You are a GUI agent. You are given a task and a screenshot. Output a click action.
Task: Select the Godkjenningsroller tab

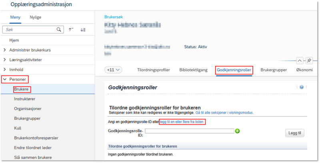pyautogui.click(x=234, y=70)
